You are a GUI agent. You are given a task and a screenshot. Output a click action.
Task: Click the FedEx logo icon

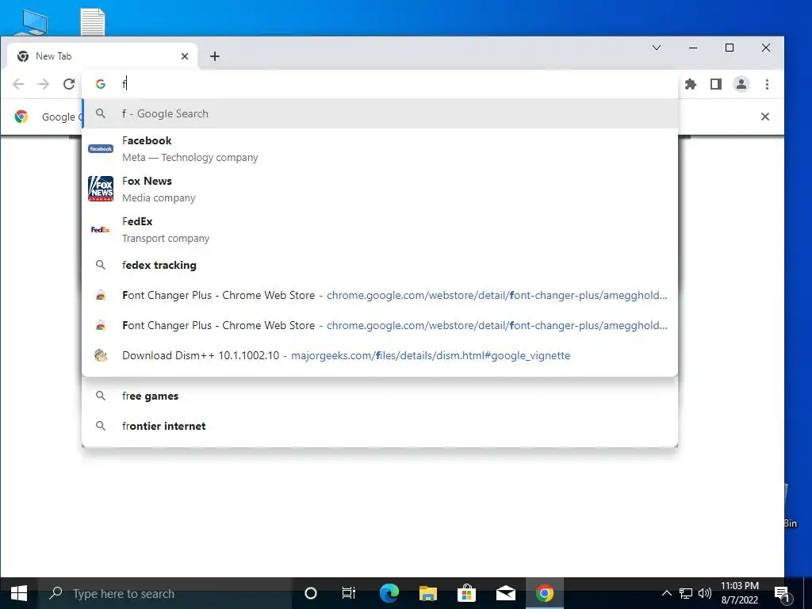pyautogui.click(x=101, y=229)
